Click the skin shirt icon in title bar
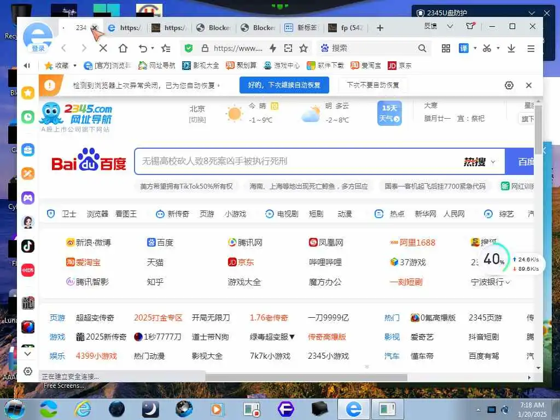 (470, 26)
